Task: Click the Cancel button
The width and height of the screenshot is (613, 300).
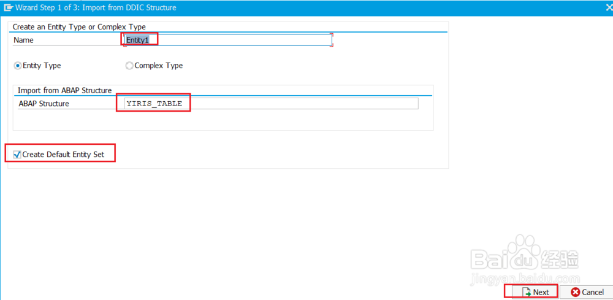Action: pyautogui.click(x=587, y=292)
